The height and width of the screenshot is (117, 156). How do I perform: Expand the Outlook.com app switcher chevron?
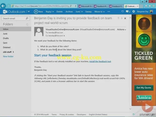click(x=29, y=12)
